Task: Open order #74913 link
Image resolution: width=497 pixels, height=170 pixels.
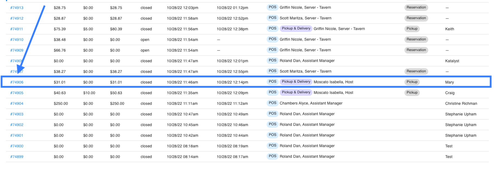Action: click(x=17, y=8)
